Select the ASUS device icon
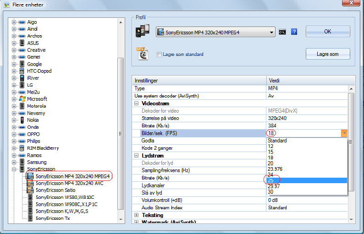Viewport: 364px width, 234px height. coord(22,43)
